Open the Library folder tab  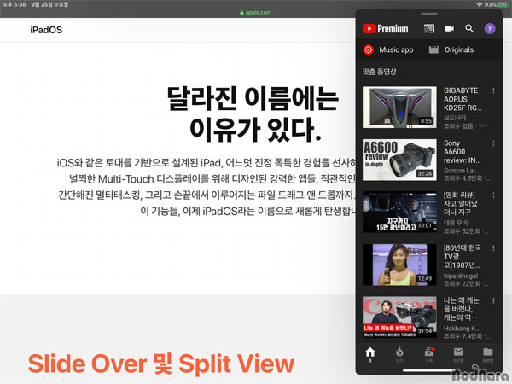tap(488, 354)
